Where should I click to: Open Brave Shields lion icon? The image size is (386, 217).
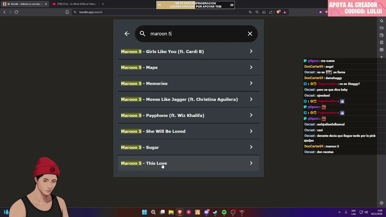click(278, 12)
